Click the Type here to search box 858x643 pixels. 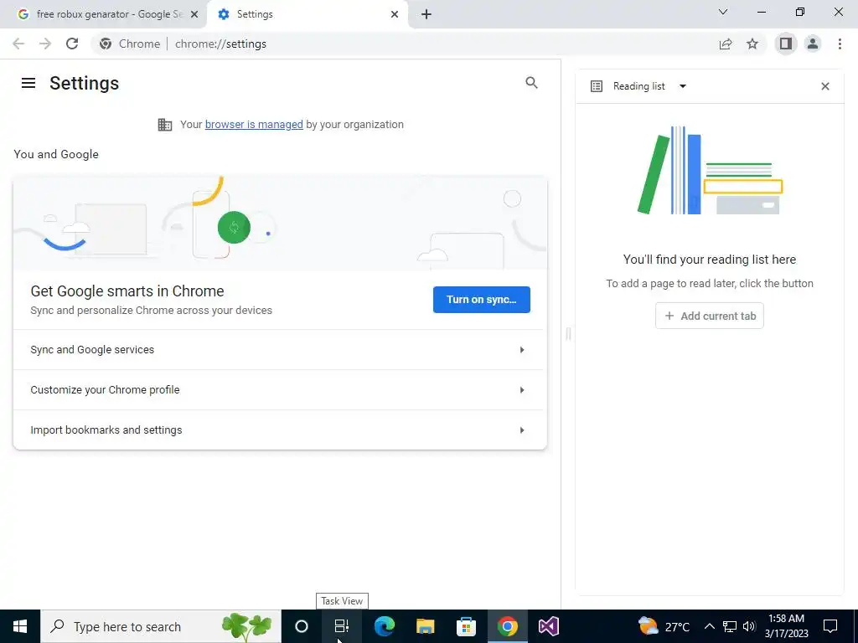click(x=161, y=626)
